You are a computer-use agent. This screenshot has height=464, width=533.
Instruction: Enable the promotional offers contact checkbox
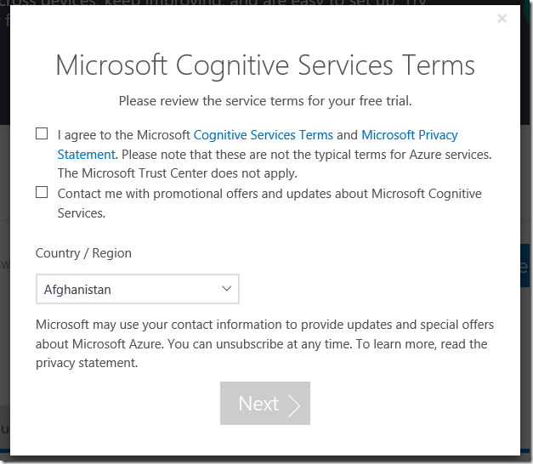coord(42,193)
